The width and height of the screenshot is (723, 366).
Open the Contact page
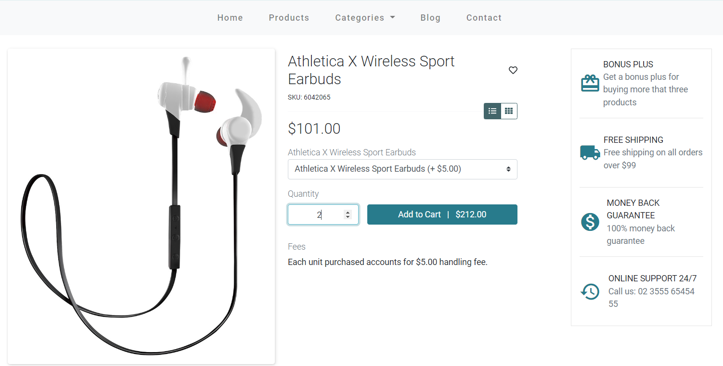point(484,18)
